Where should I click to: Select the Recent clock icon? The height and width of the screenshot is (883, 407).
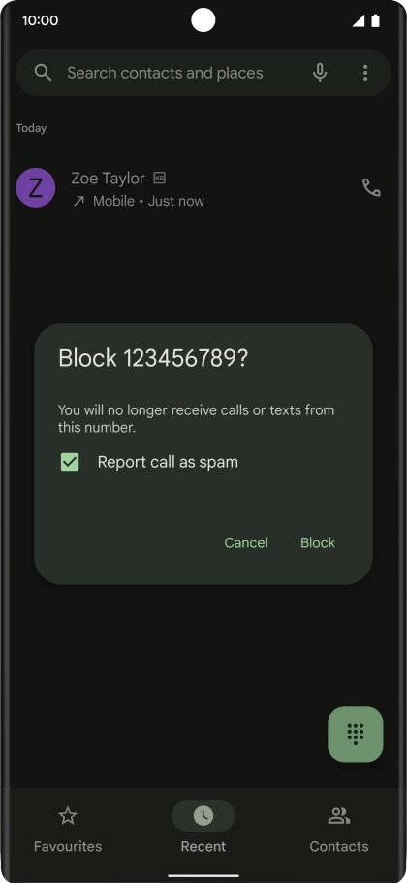click(x=203, y=815)
